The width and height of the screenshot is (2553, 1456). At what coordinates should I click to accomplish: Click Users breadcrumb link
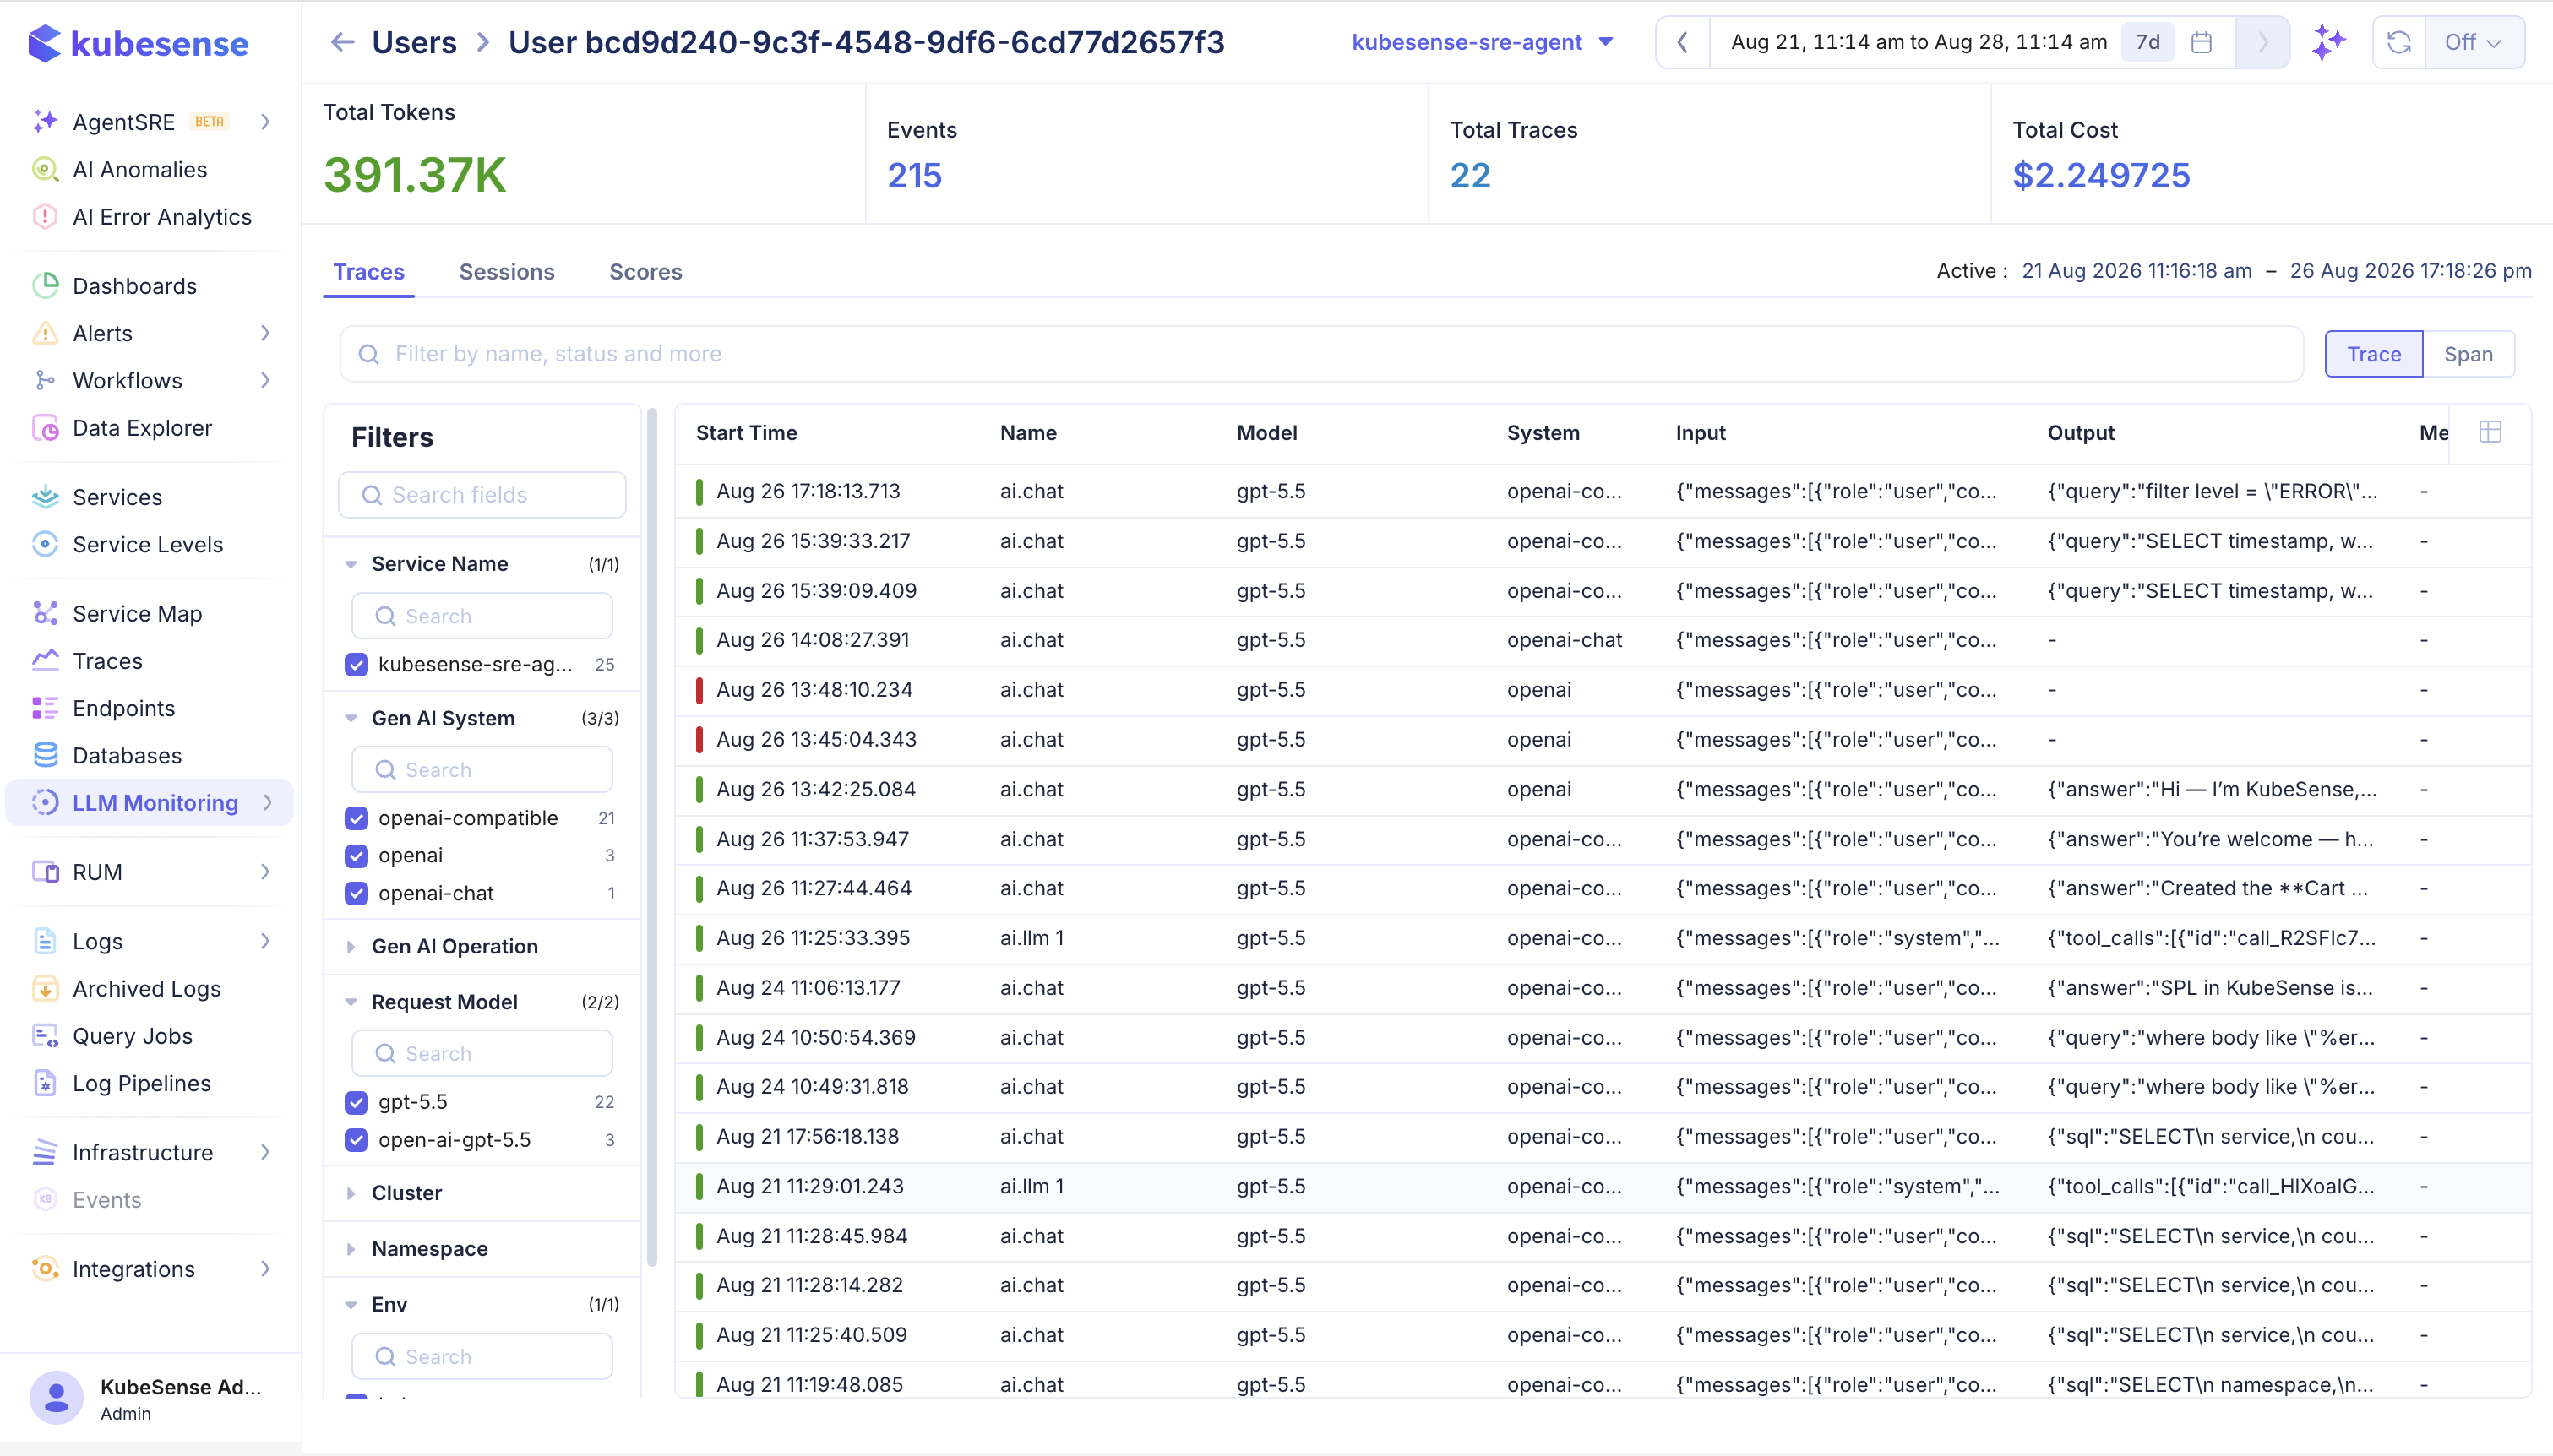pyautogui.click(x=414, y=42)
